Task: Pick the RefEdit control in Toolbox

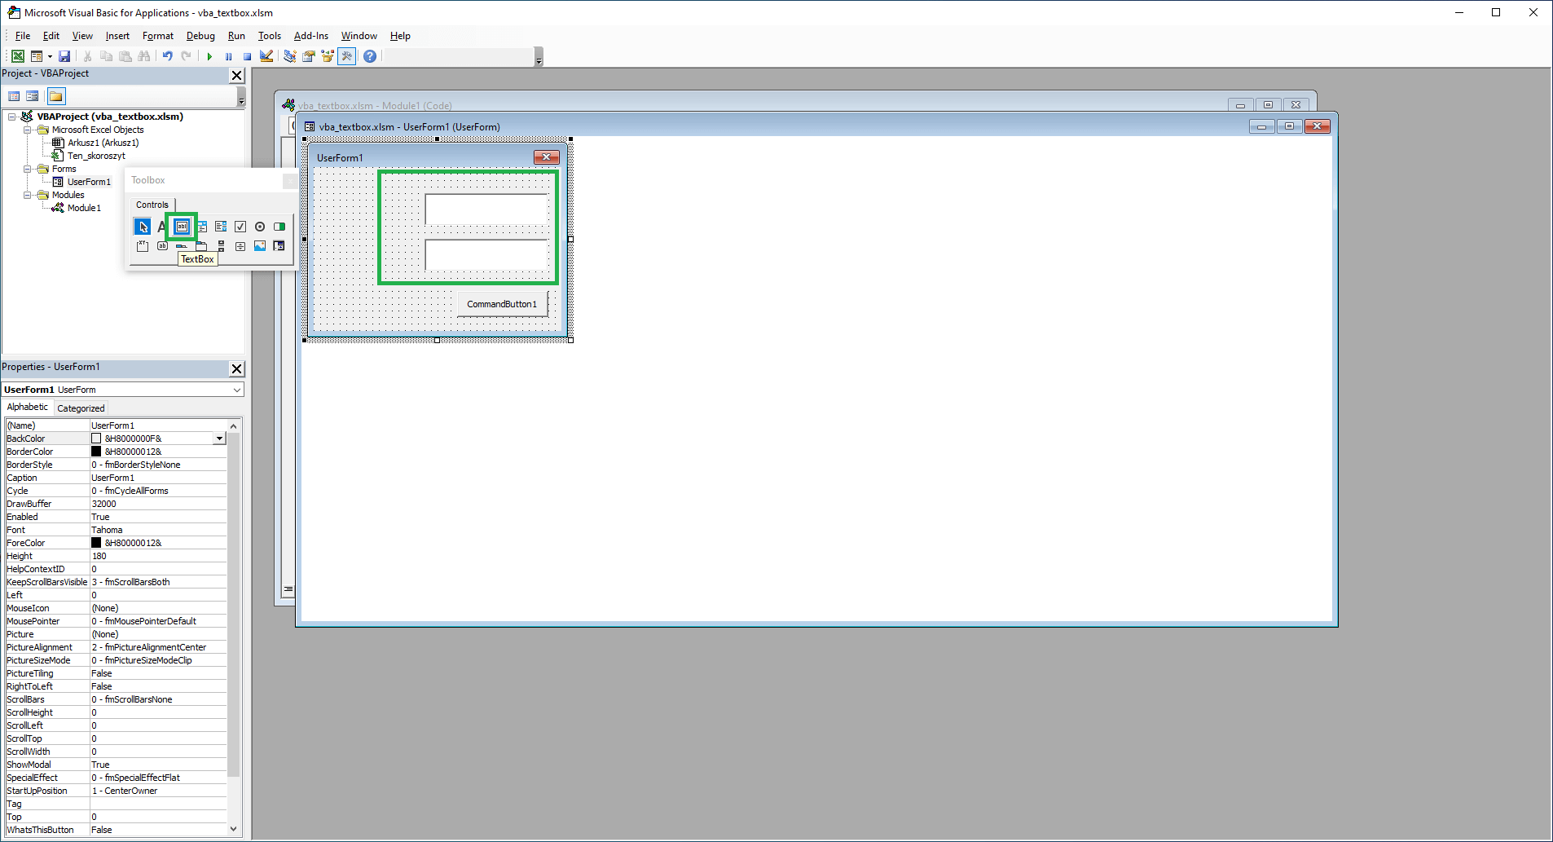Action: 279,246
